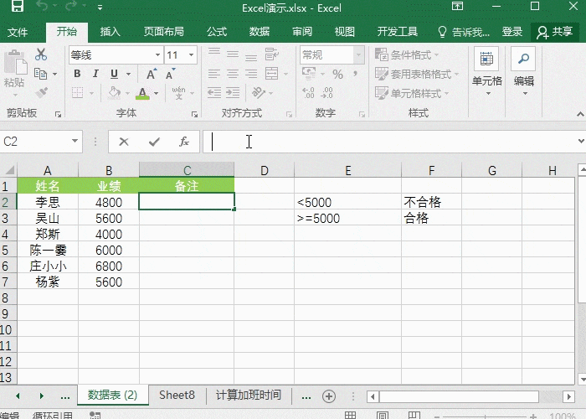Toggle Italic formatting
This screenshot has height=419, width=586.
95,74
